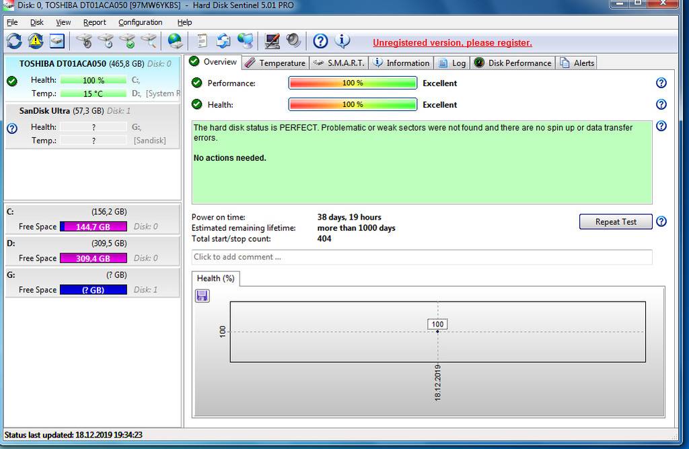Screen dimensions: 689x449
Task: Switch to the S.M.A.R.T. tab
Action: [339, 63]
